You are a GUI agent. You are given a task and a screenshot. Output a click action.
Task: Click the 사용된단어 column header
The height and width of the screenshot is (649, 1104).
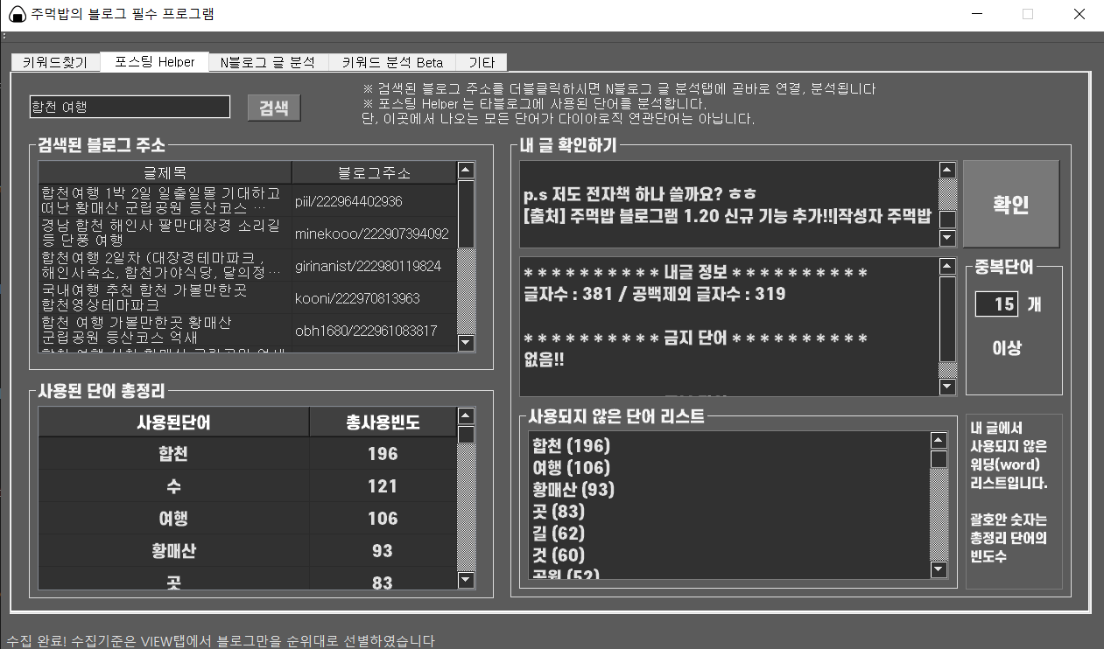click(173, 423)
